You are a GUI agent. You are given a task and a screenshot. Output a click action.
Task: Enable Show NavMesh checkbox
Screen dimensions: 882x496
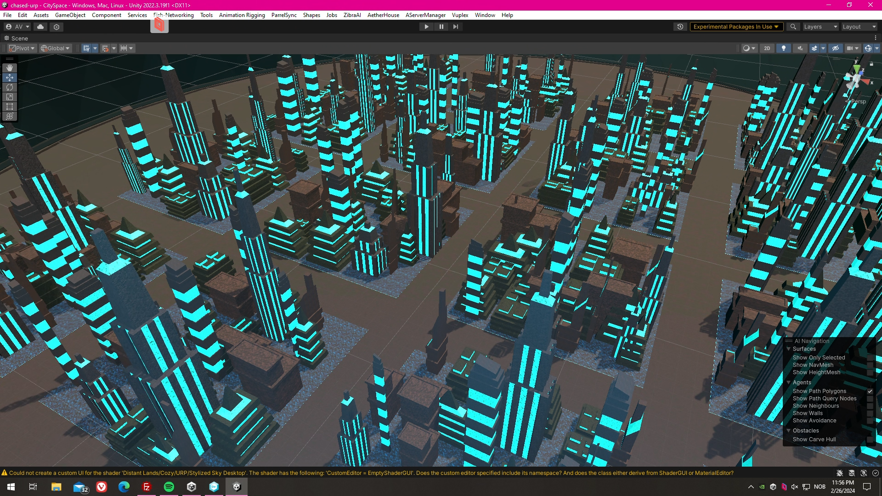[870, 365]
